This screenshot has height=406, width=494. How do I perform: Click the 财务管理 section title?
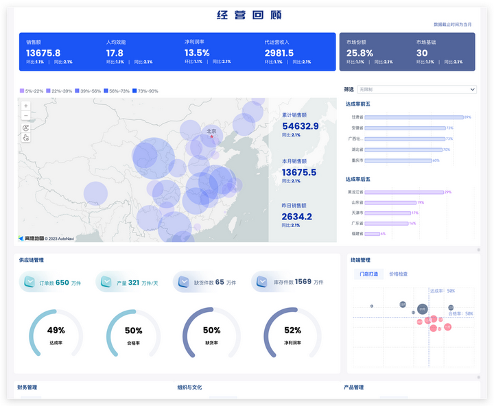(x=27, y=387)
